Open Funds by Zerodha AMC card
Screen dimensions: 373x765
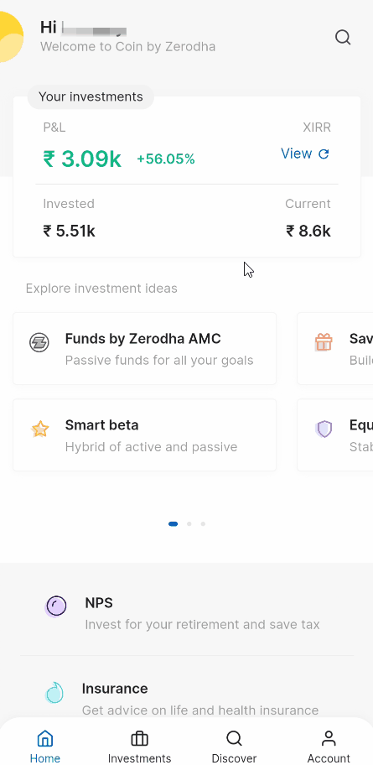tap(144, 349)
